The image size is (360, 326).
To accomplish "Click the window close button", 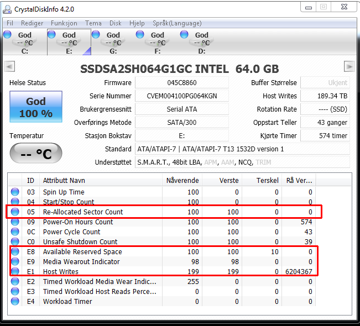I will (344, 7).
